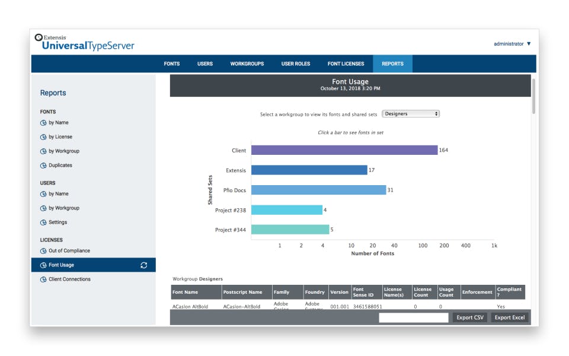Open the Fonts by Name report
The width and height of the screenshot is (569, 356).
59,122
